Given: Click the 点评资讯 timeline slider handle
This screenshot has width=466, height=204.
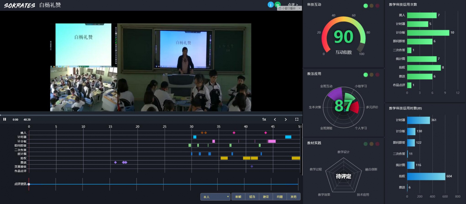Looking at the screenshot, I should (29, 184).
